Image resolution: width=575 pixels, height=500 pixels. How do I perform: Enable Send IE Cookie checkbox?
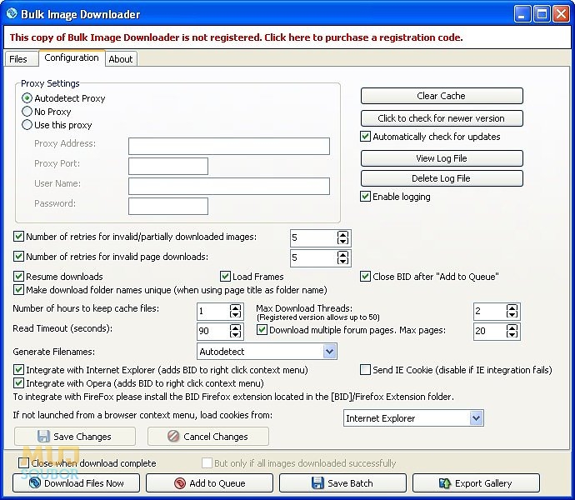point(365,369)
